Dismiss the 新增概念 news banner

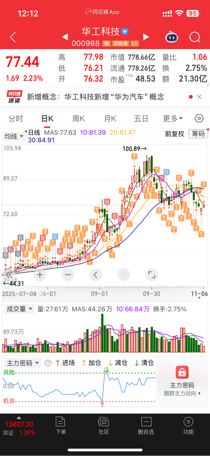(x=199, y=97)
